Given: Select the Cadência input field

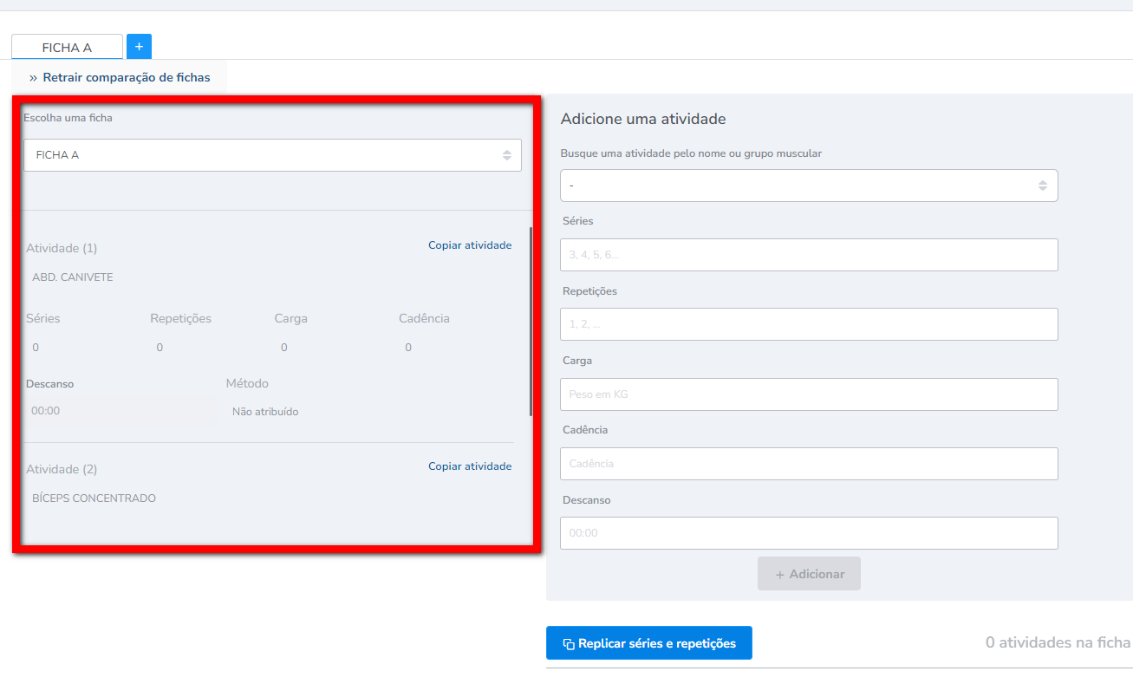Looking at the screenshot, I should (x=808, y=464).
